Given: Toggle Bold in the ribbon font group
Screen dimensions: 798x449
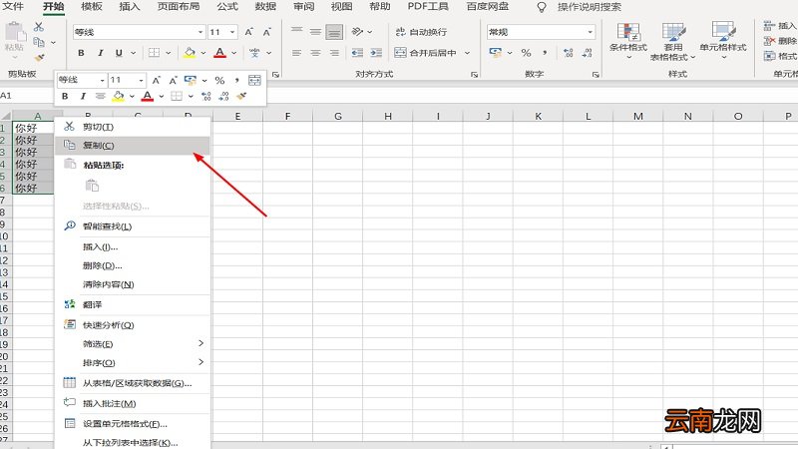Looking at the screenshot, I should (81, 53).
